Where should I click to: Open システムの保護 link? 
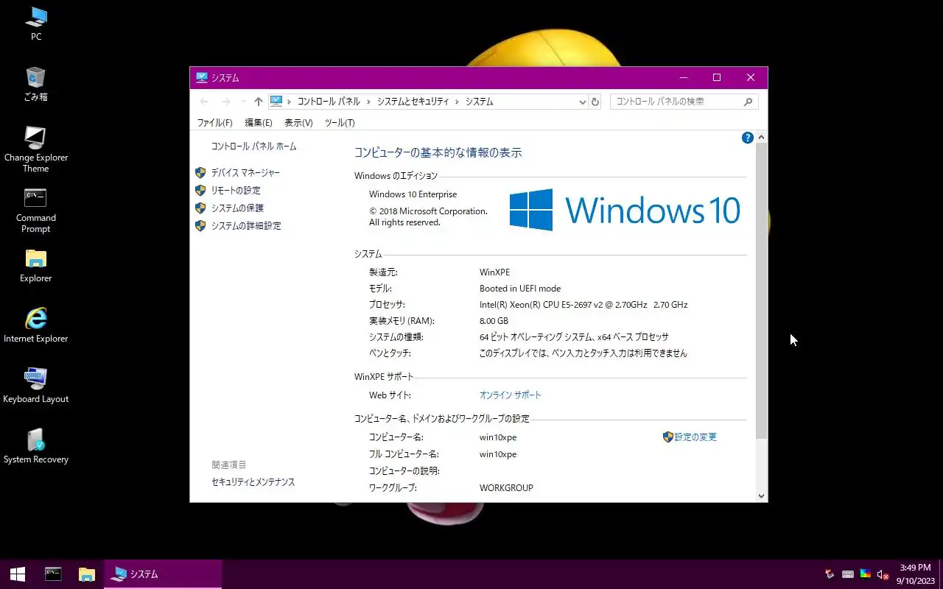pos(237,208)
